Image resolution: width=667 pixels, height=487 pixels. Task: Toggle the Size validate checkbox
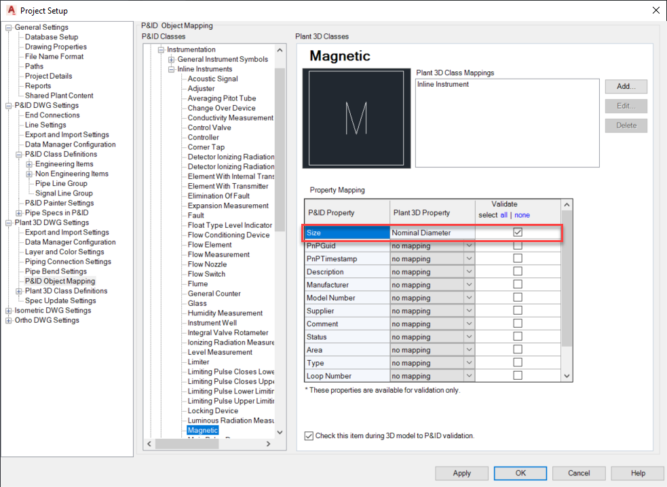click(518, 232)
